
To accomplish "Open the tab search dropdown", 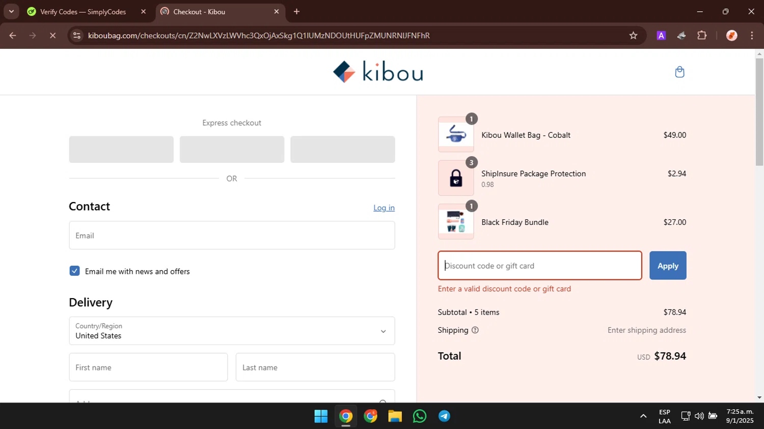I will [11, 12].
